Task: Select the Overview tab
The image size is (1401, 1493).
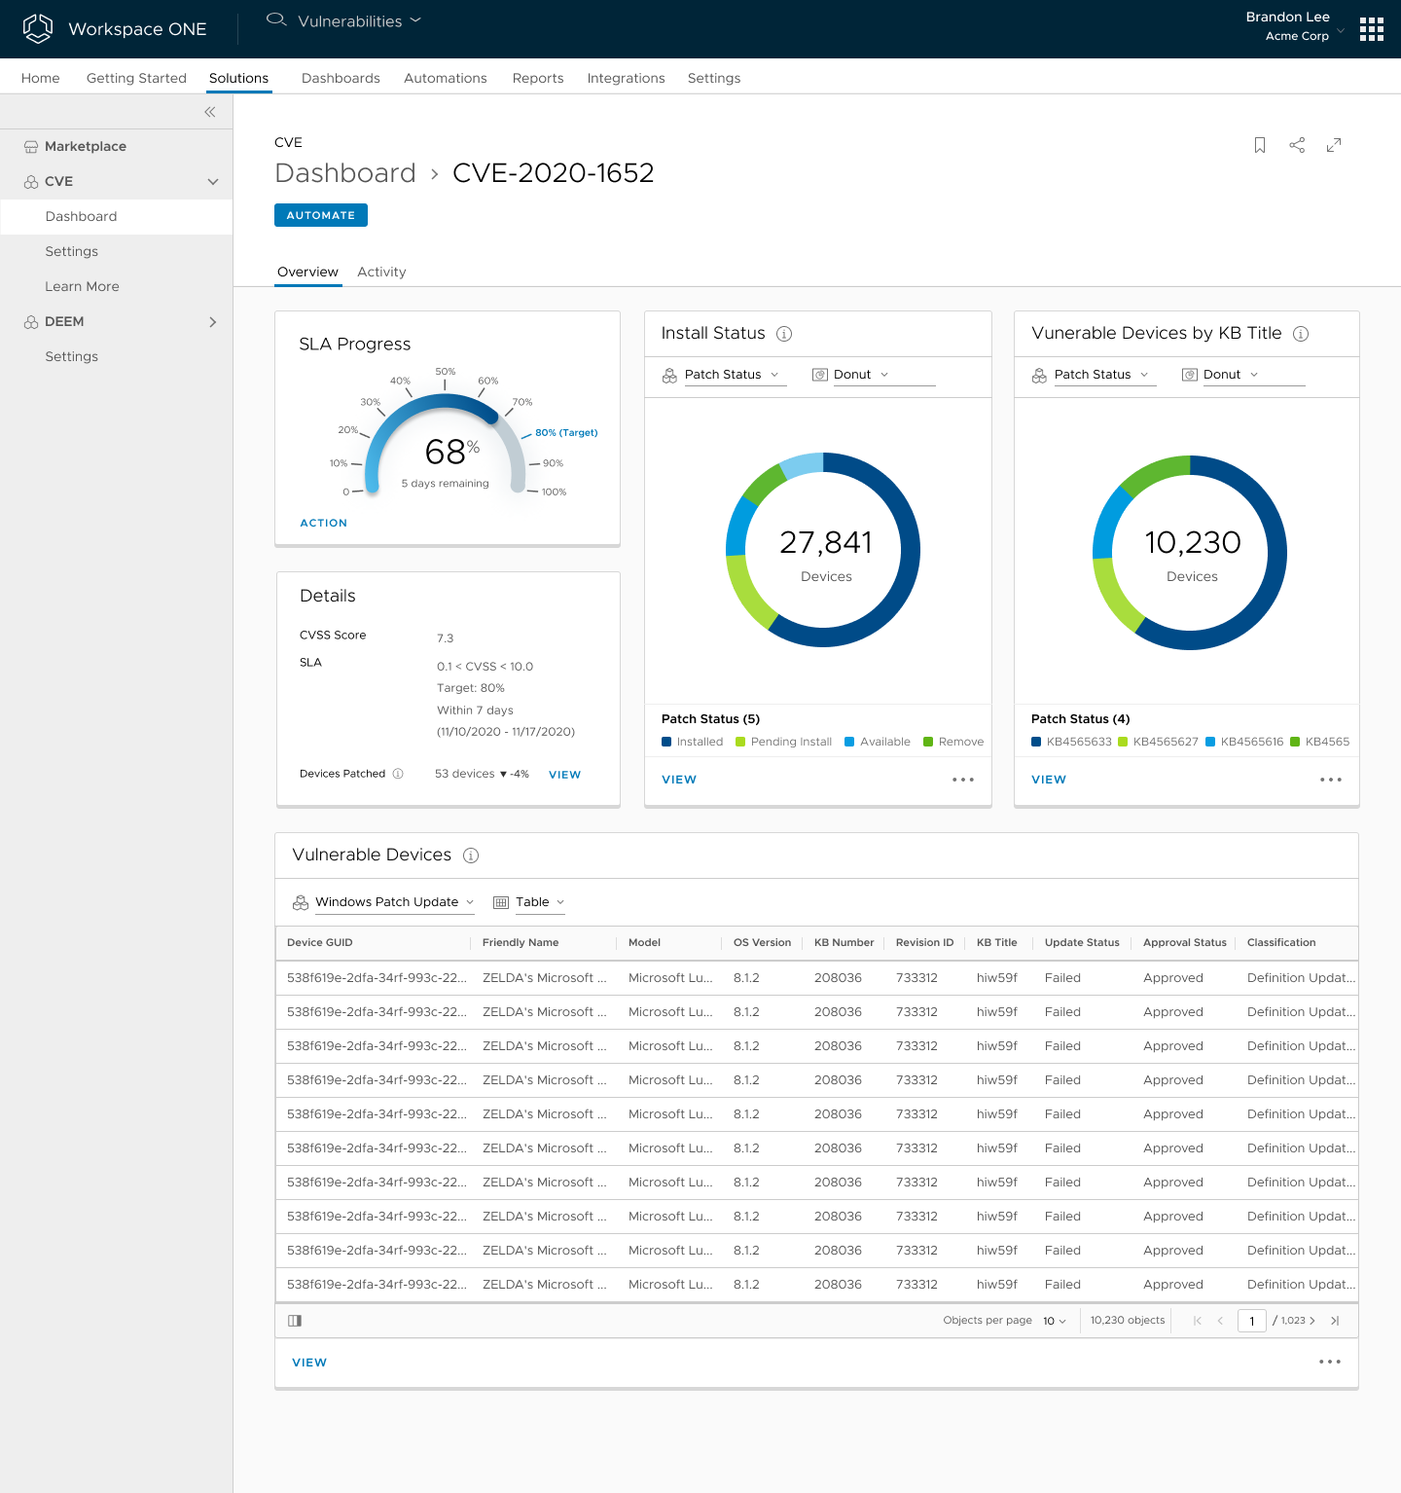Action: click(307, 272)
